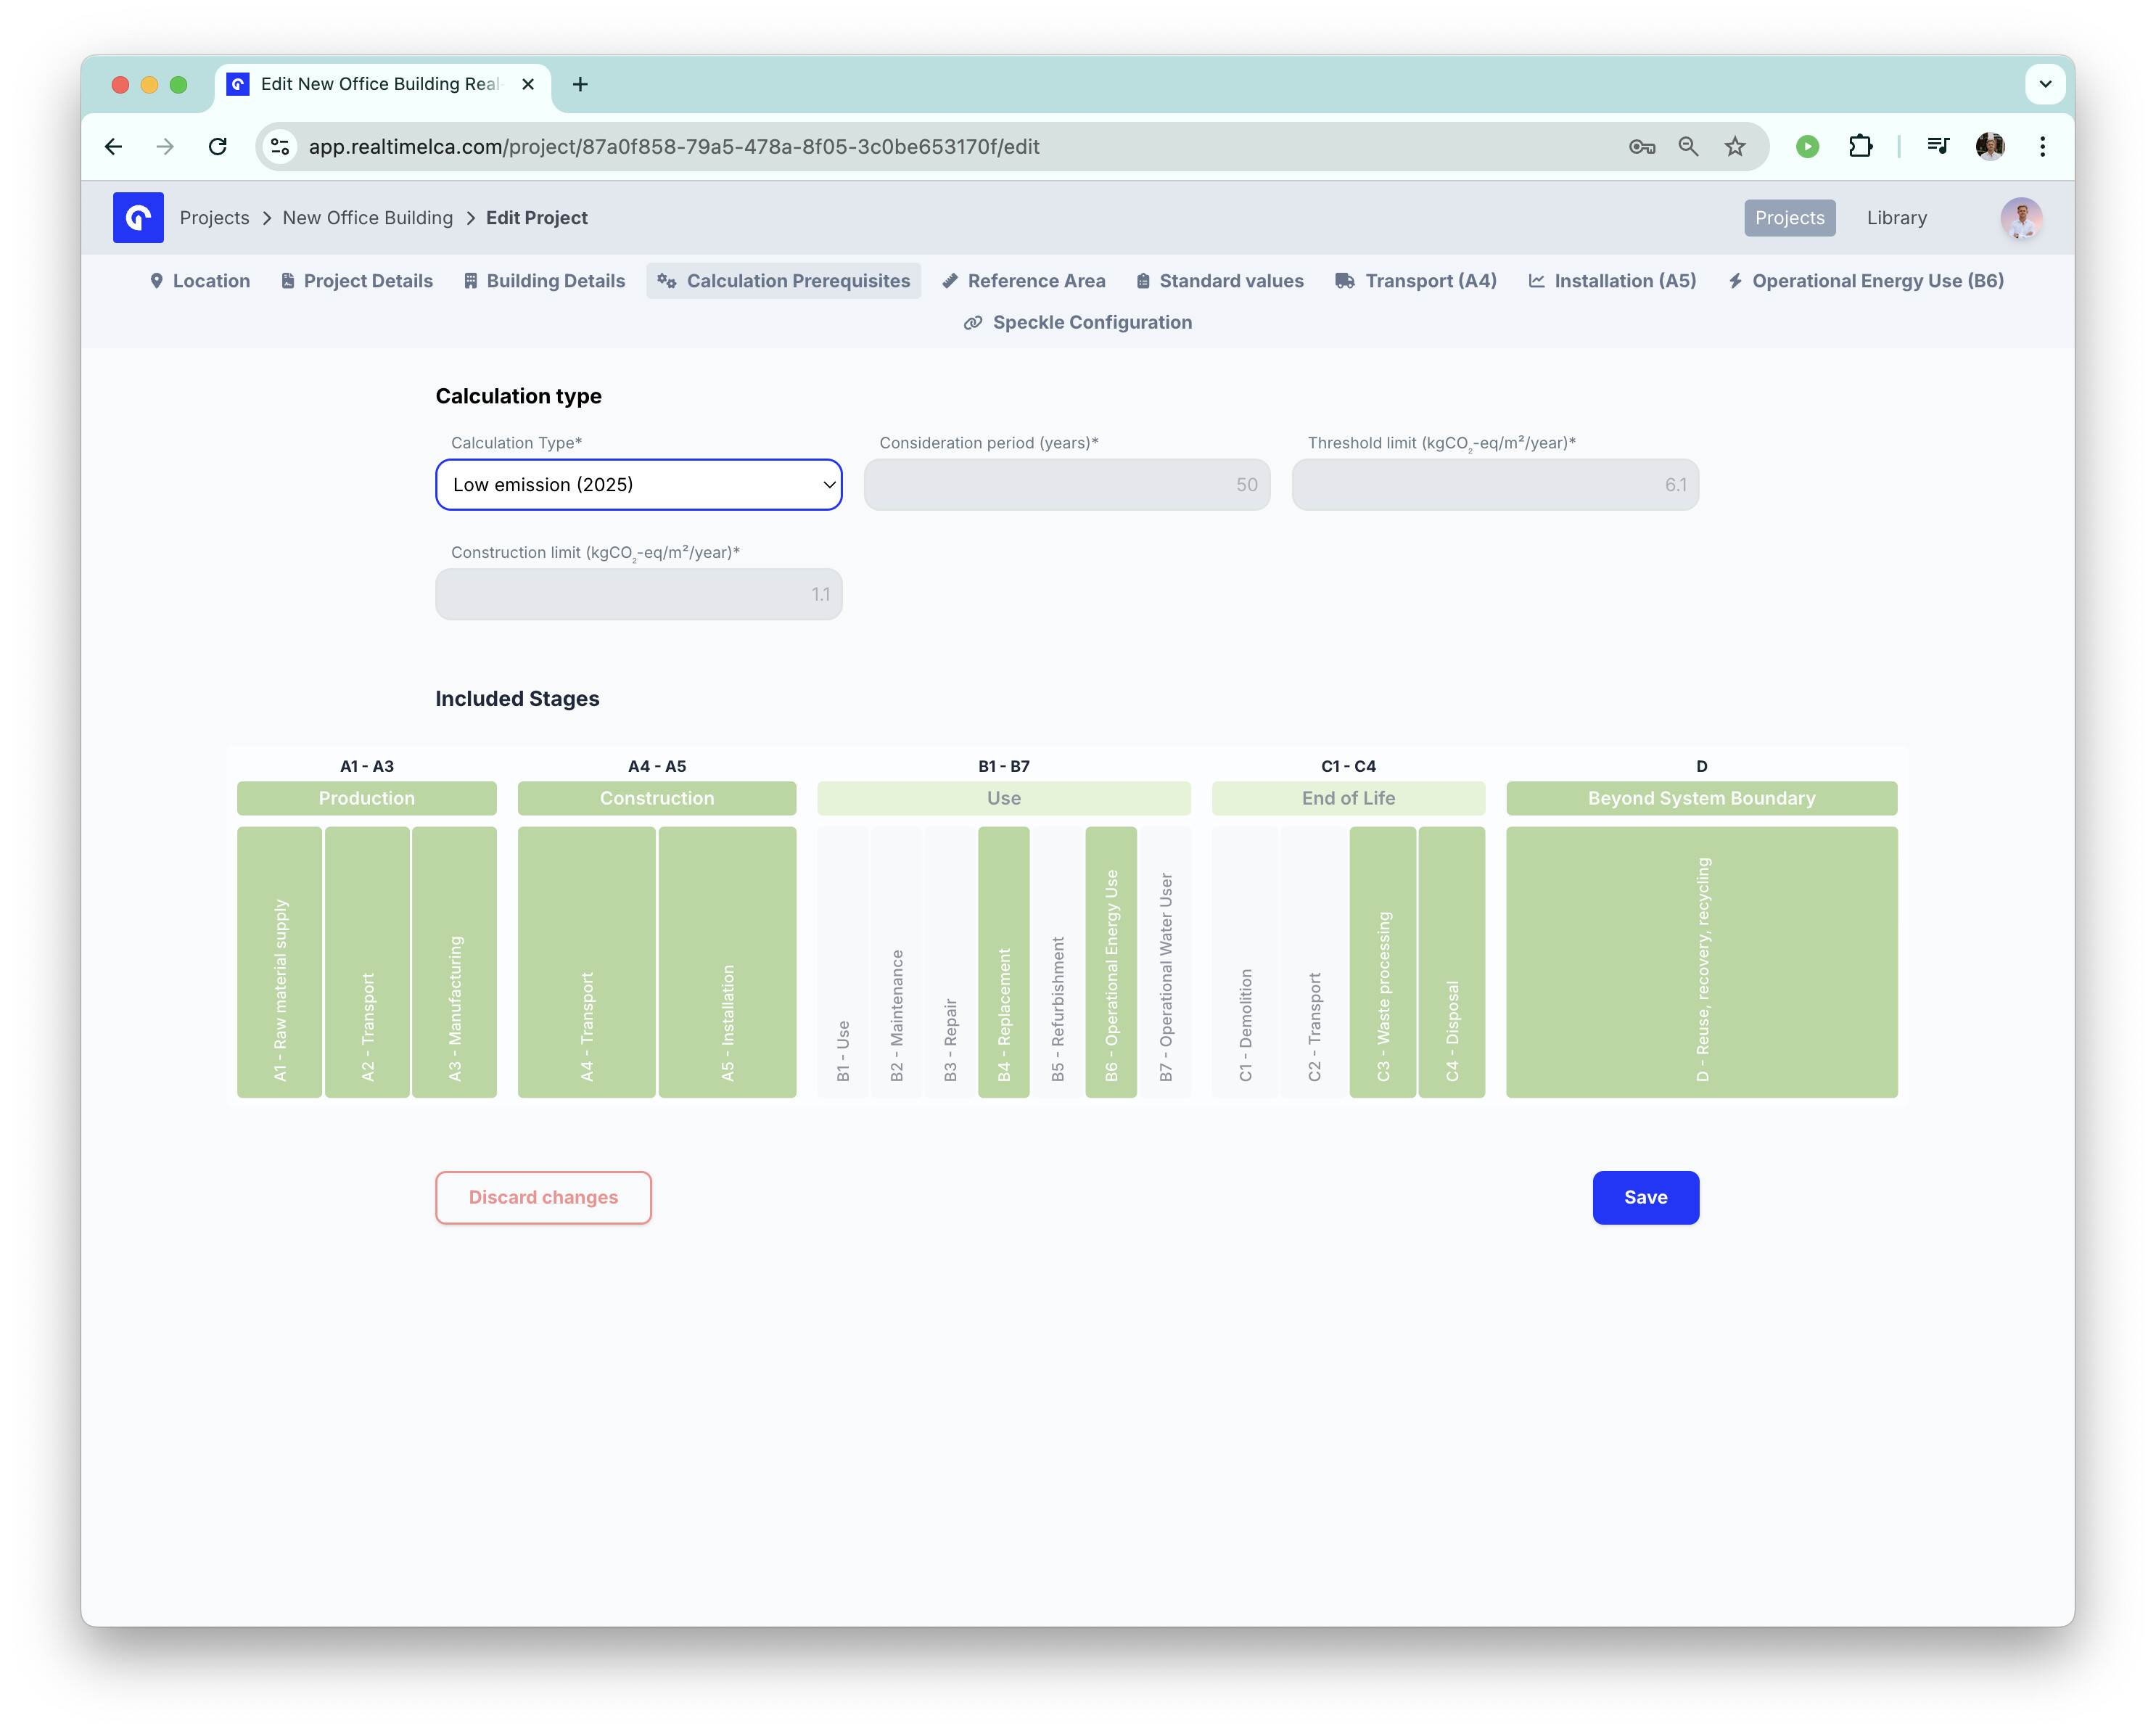This screenshot has width=2156, height=1734.
Task: Toggle the B4 - Replacement stage
Action: pyautogui.click(x=1003, y=961)
